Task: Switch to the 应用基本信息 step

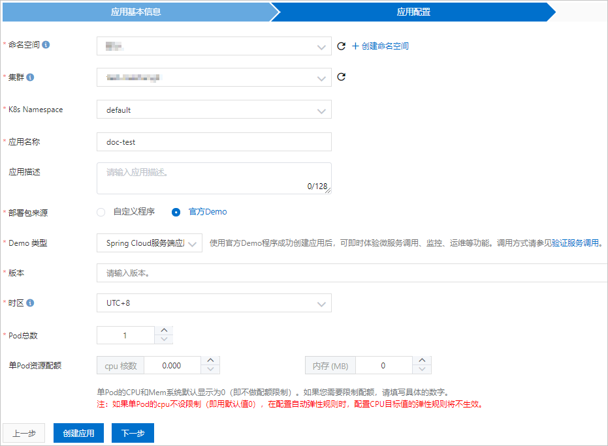Action: coord(136,12)
